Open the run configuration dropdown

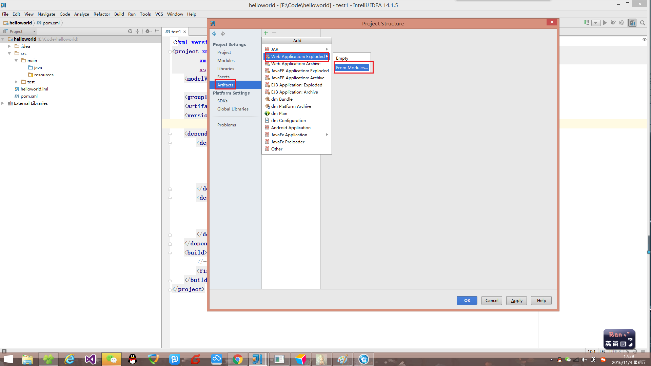tap(596, 23)
